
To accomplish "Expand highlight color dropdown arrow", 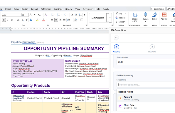I will coord(40,20).
